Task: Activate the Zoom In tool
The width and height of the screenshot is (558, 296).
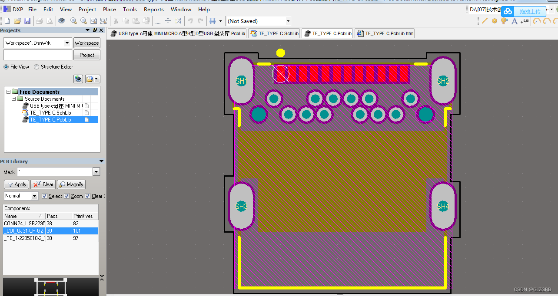Action: pyautogui.click(x=73, y=20)
